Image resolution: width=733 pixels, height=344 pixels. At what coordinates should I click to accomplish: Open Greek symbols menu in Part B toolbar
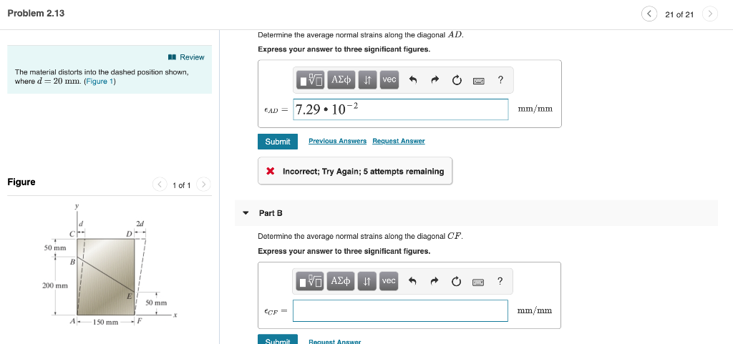coord(341,281)
